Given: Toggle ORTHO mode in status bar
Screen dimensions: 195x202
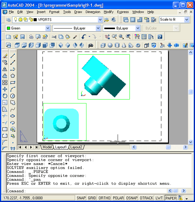Looking at the screenshot, I should click(104, 198).
